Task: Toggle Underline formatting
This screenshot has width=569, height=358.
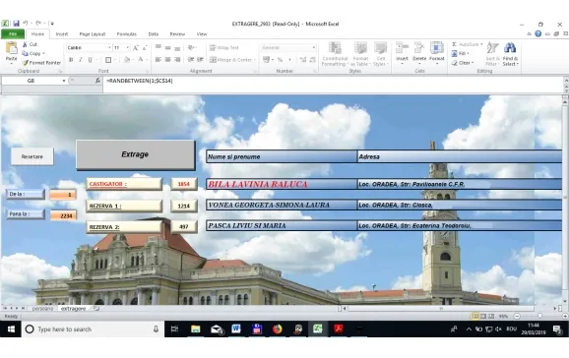Action: click(x=90, y=59)
